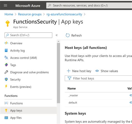Click New host key button
Image resolution: width=132 pixels, height=124 pixels.
[x=79, y=71]
